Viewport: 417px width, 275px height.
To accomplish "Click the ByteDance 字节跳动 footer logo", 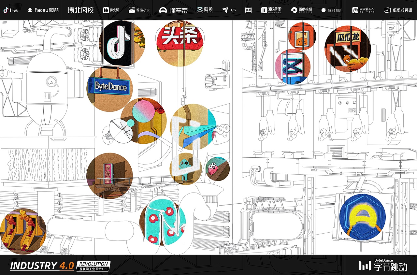I will pyautogui.click(x=383, y=265).
